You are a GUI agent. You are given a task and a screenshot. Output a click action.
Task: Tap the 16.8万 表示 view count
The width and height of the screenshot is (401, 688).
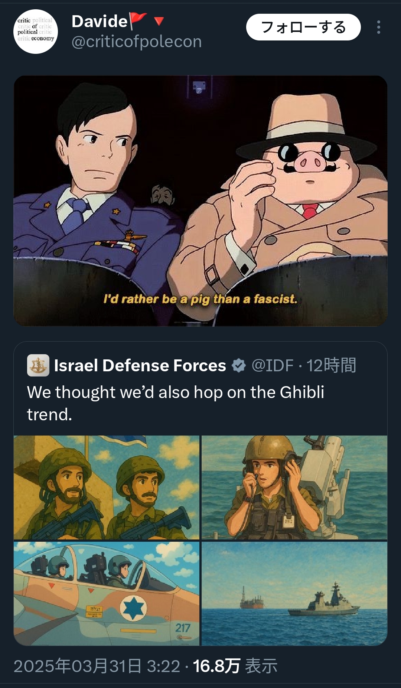(x=235, y=666)
